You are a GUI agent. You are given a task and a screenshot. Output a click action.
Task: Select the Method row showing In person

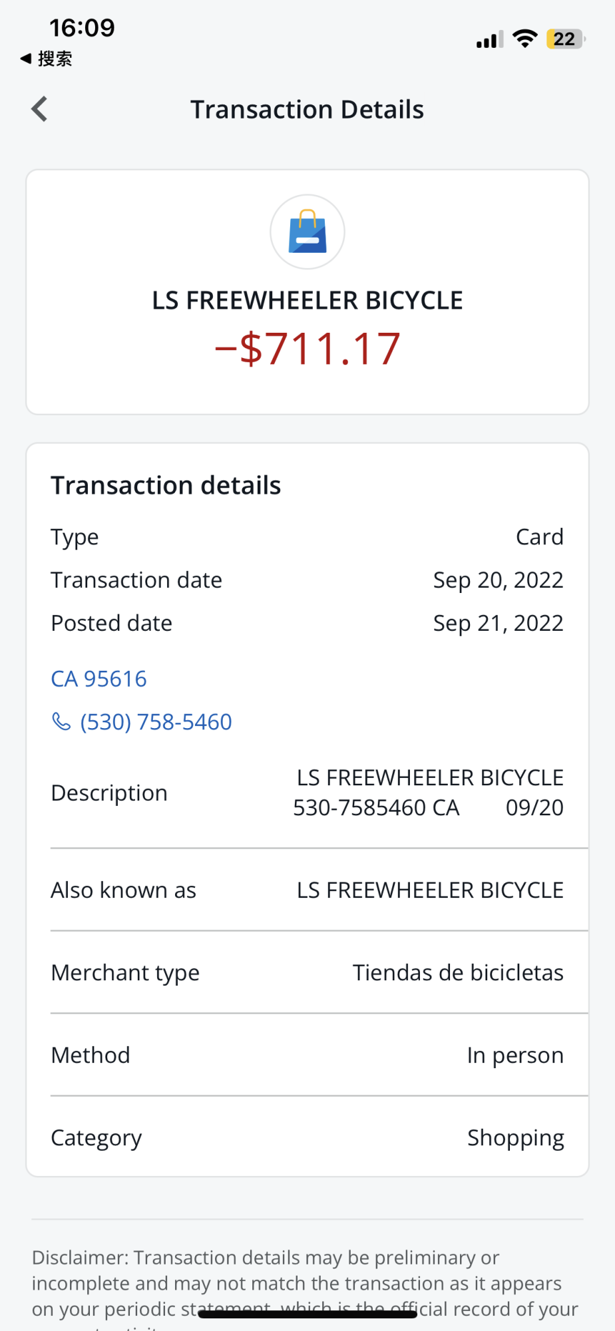tap(307, 1055)
